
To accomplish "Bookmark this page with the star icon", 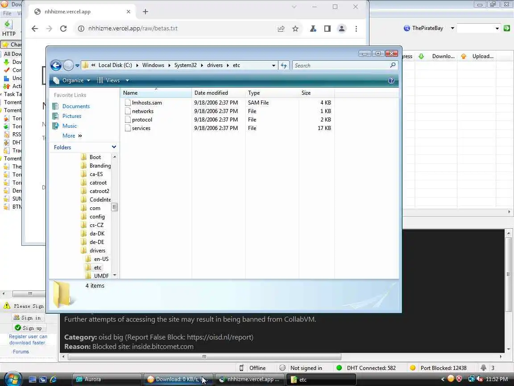I will tap(295, 29).
